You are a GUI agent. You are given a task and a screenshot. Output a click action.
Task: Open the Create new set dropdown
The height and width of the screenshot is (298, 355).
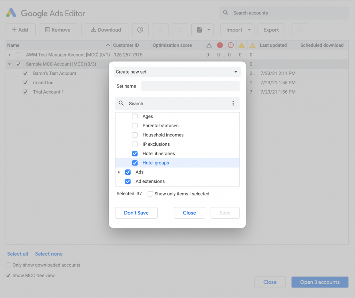[177, 72]
